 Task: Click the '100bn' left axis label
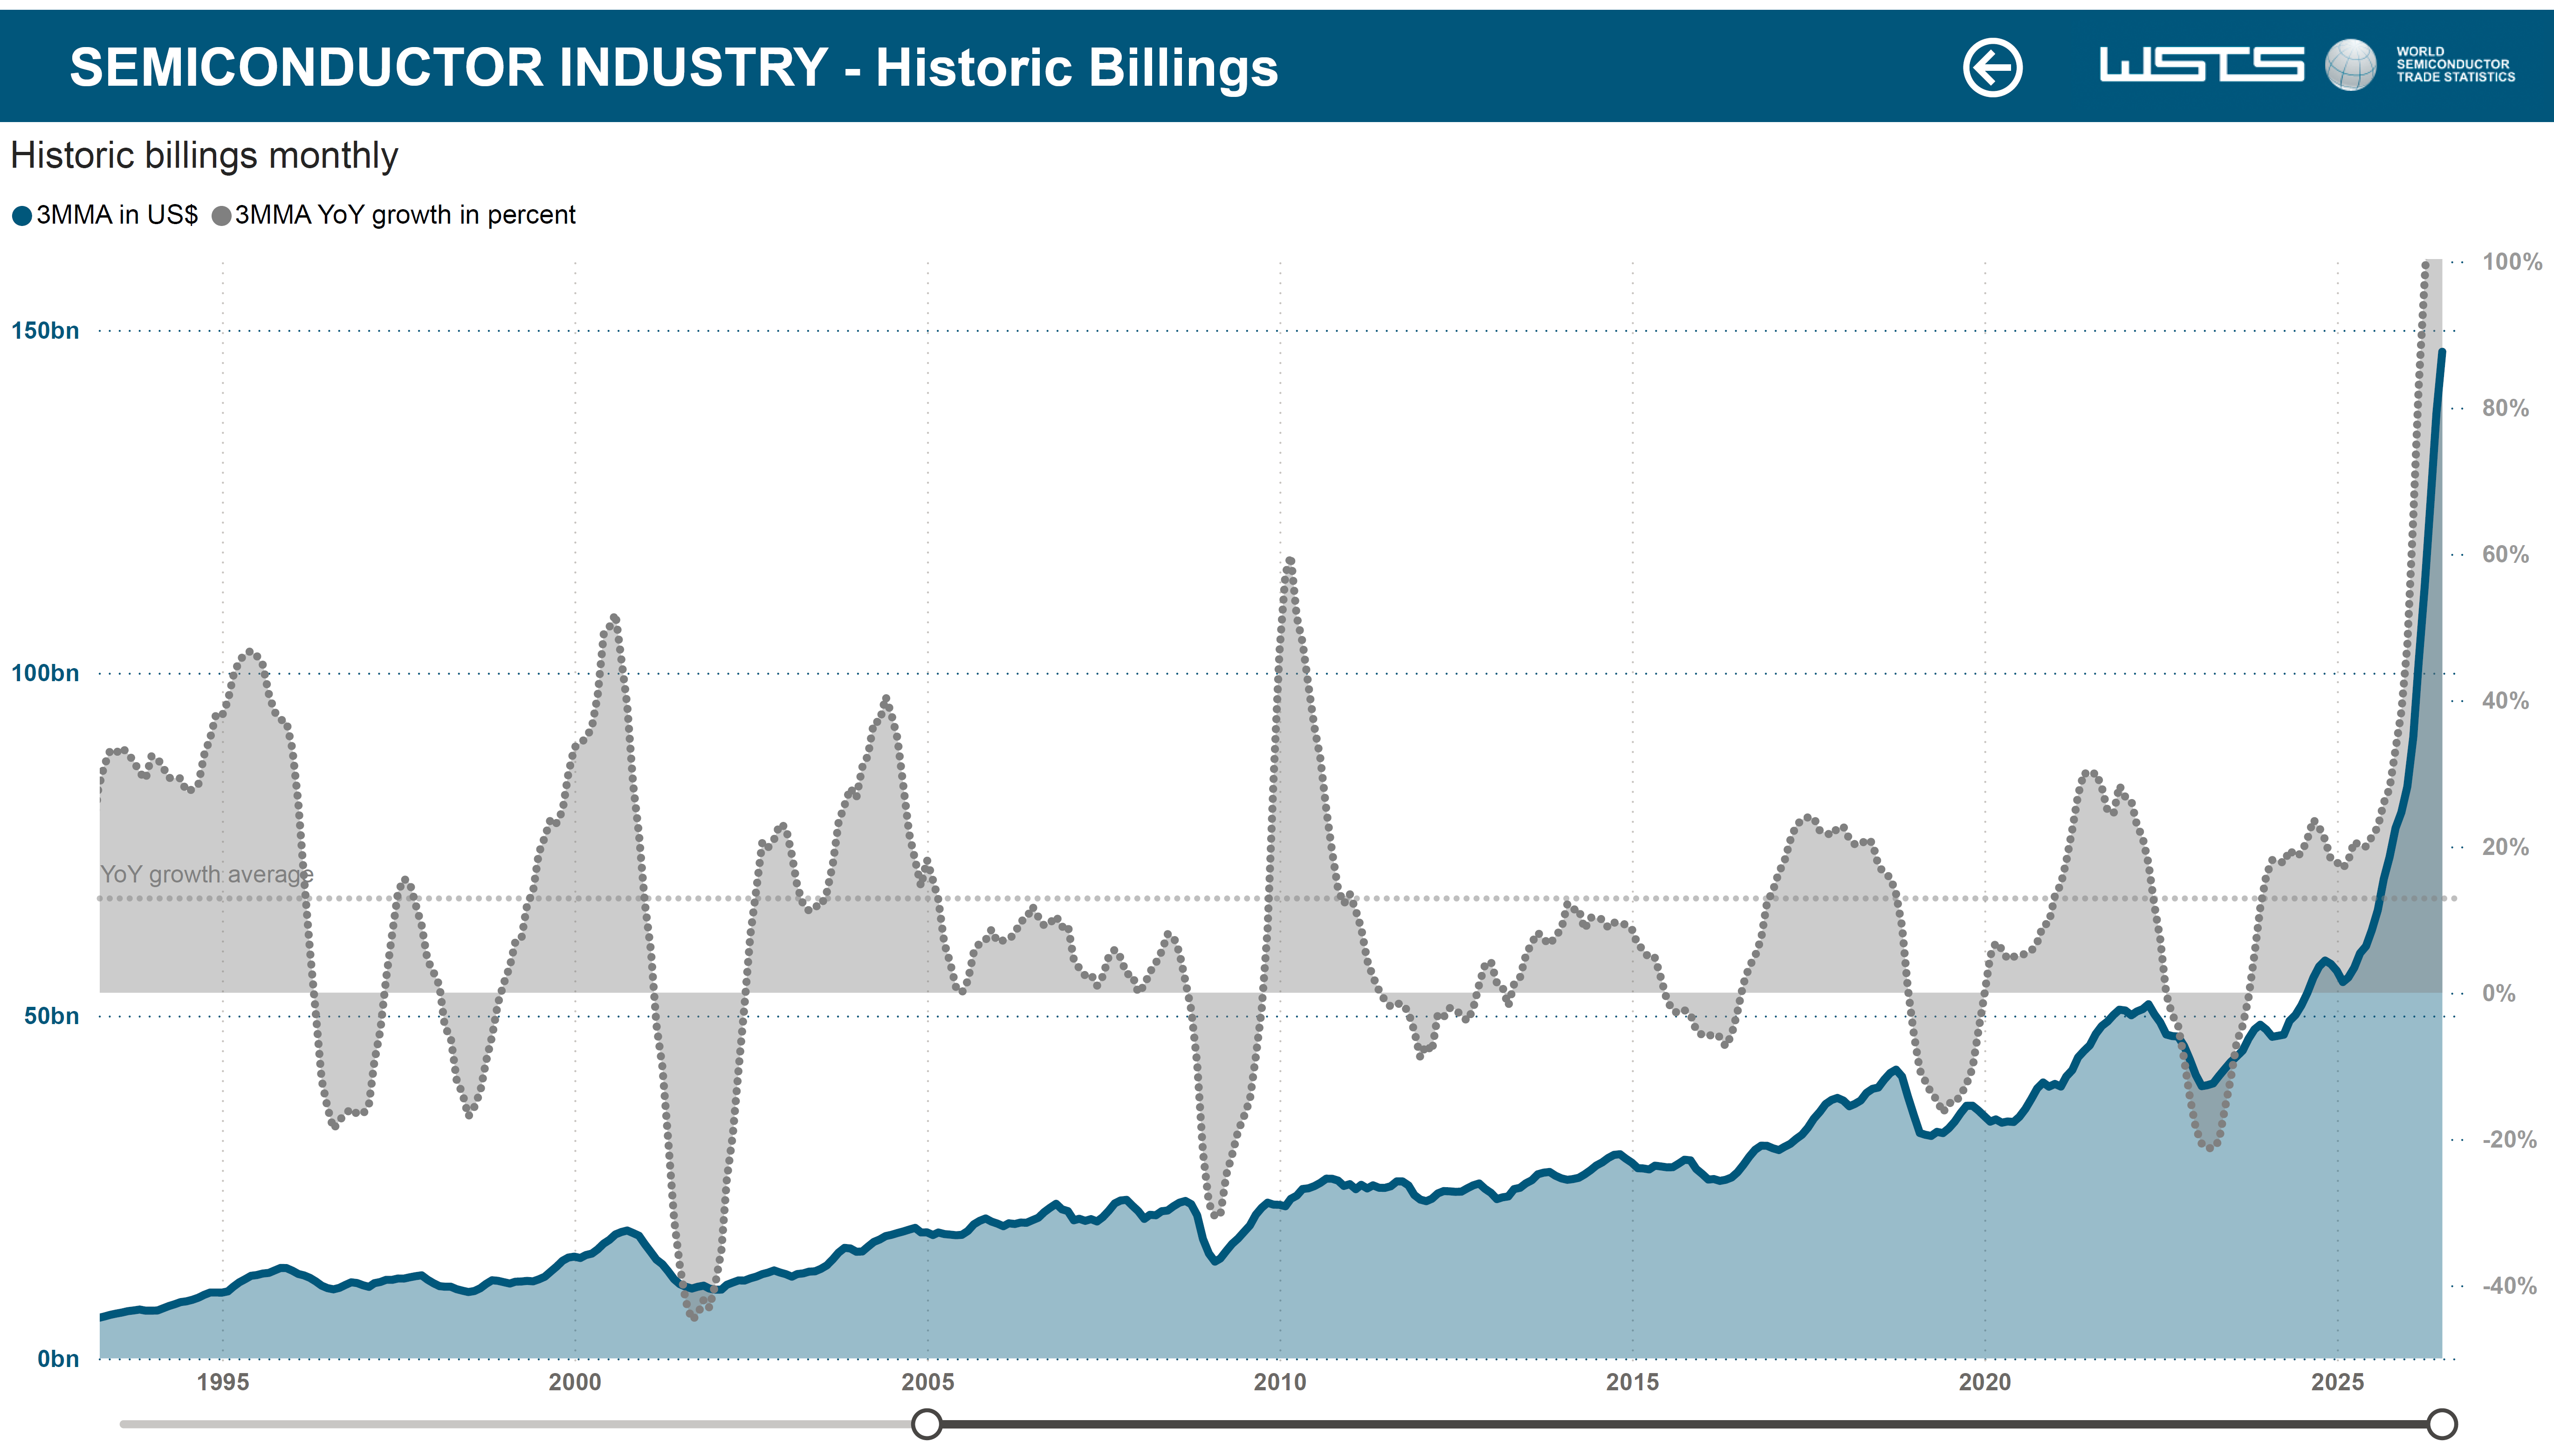45,673
